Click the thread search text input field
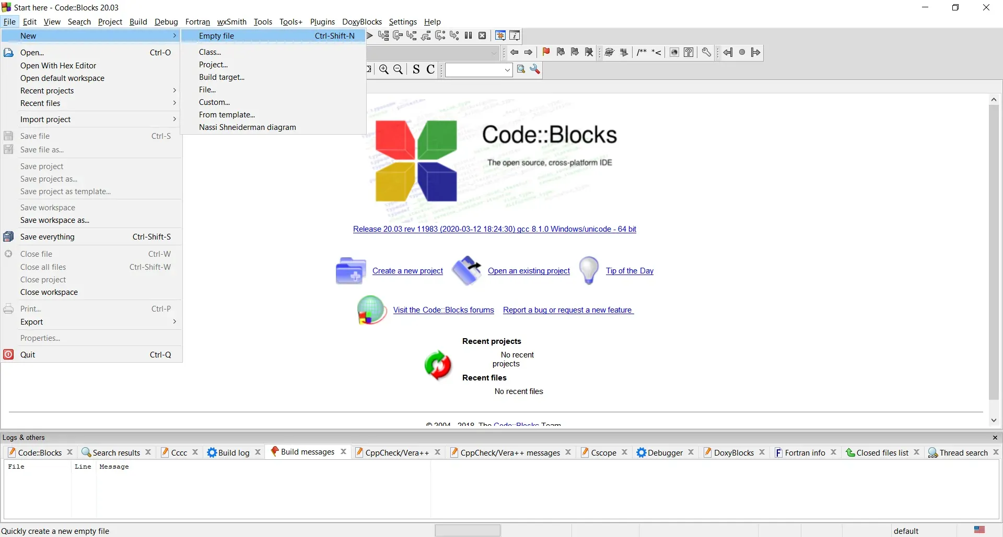This screenshot has height=537, width=1003. pos(474,70)
